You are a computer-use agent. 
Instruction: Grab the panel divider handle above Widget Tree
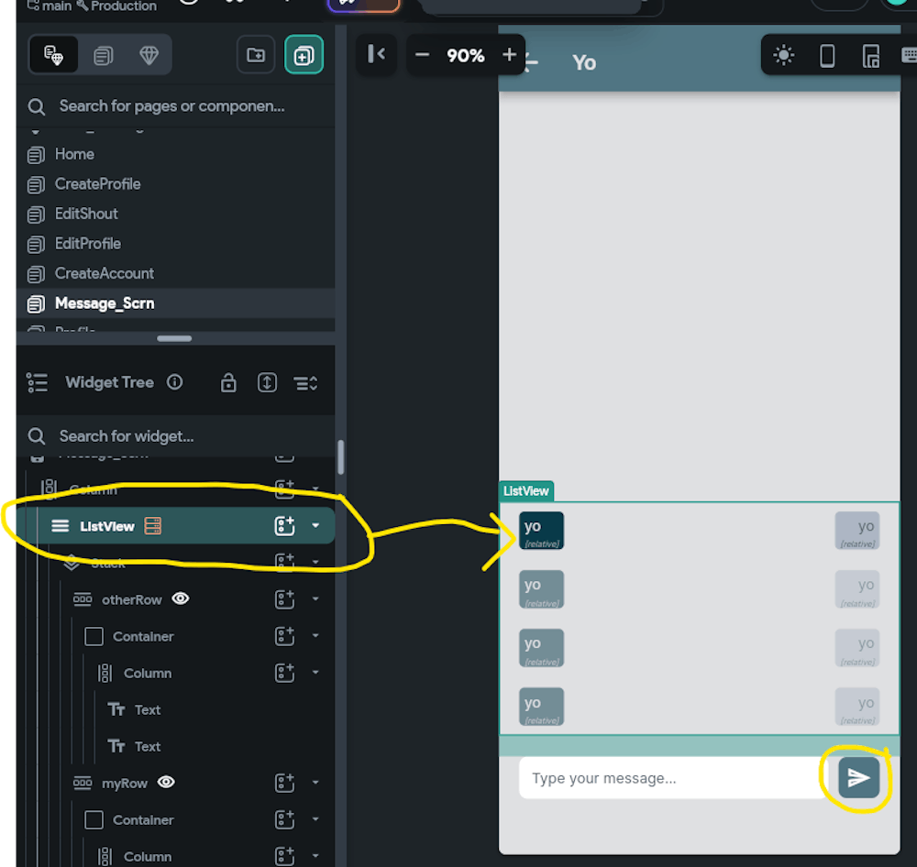click(x=174, y=338)
